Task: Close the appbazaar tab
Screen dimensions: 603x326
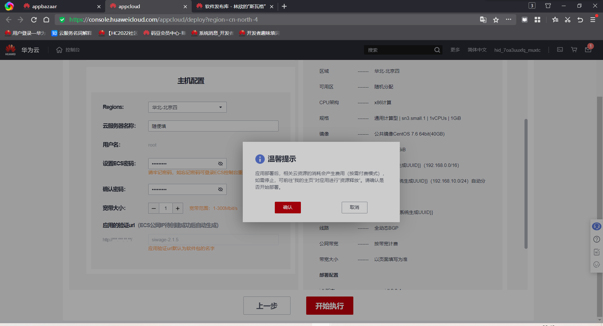Action: [99, 7]
